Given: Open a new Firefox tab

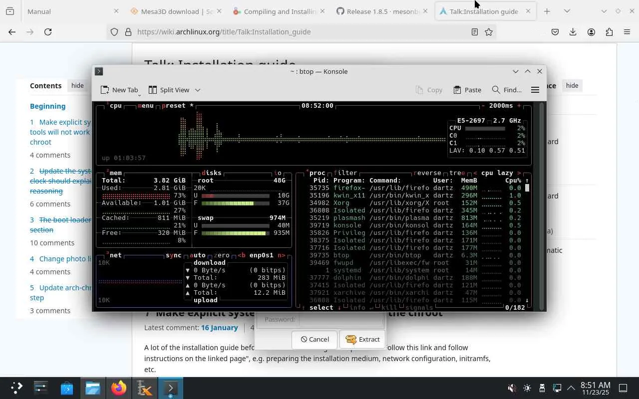Looking at the screenshot, I should (x=547, y=11).
